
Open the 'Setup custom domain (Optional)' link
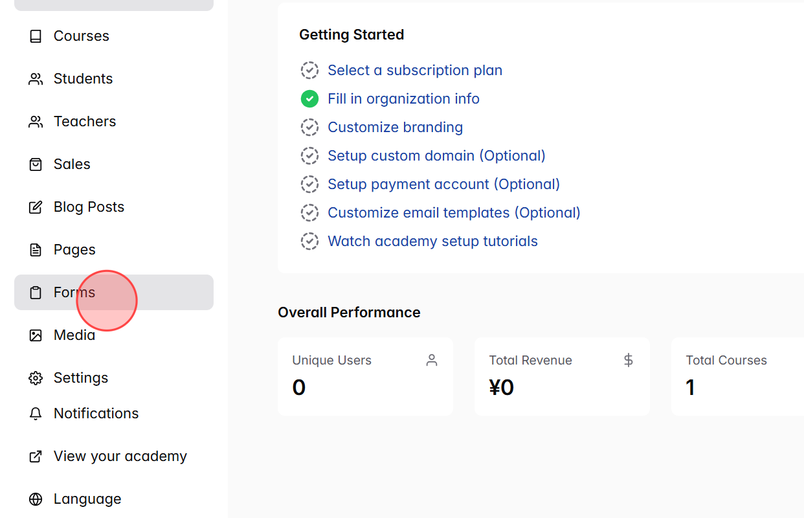point(437,155)
